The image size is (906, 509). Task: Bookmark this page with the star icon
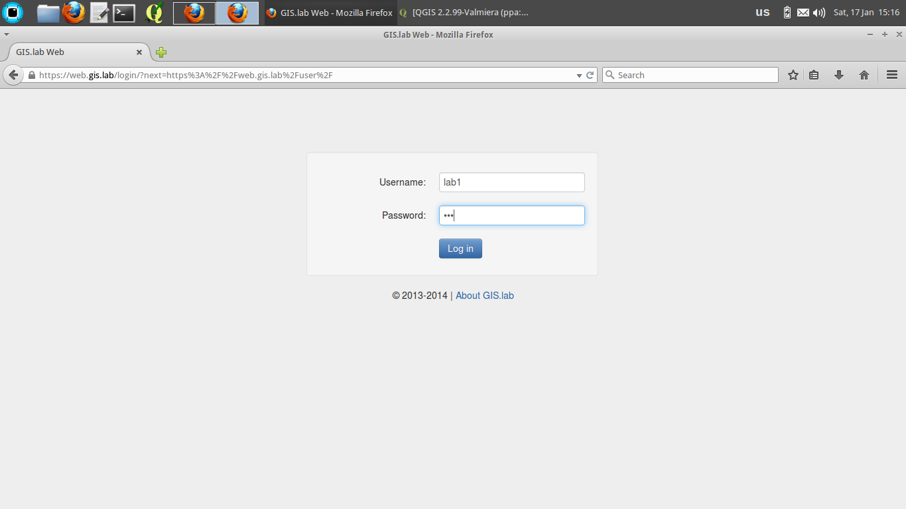click(x=793, y=75)
